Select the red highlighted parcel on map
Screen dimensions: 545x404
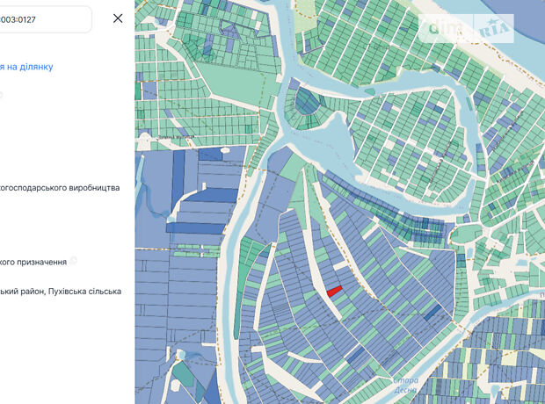point(334,291)
